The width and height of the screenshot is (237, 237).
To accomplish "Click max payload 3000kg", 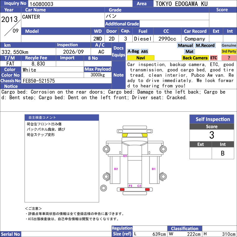I will 98,75.
